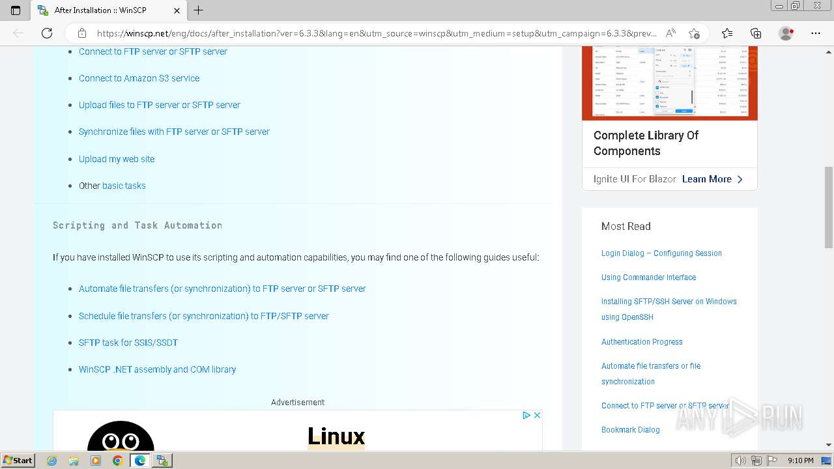
Task: Open Automate file transfers to FTP server link
Action: (x=222, y=289)
